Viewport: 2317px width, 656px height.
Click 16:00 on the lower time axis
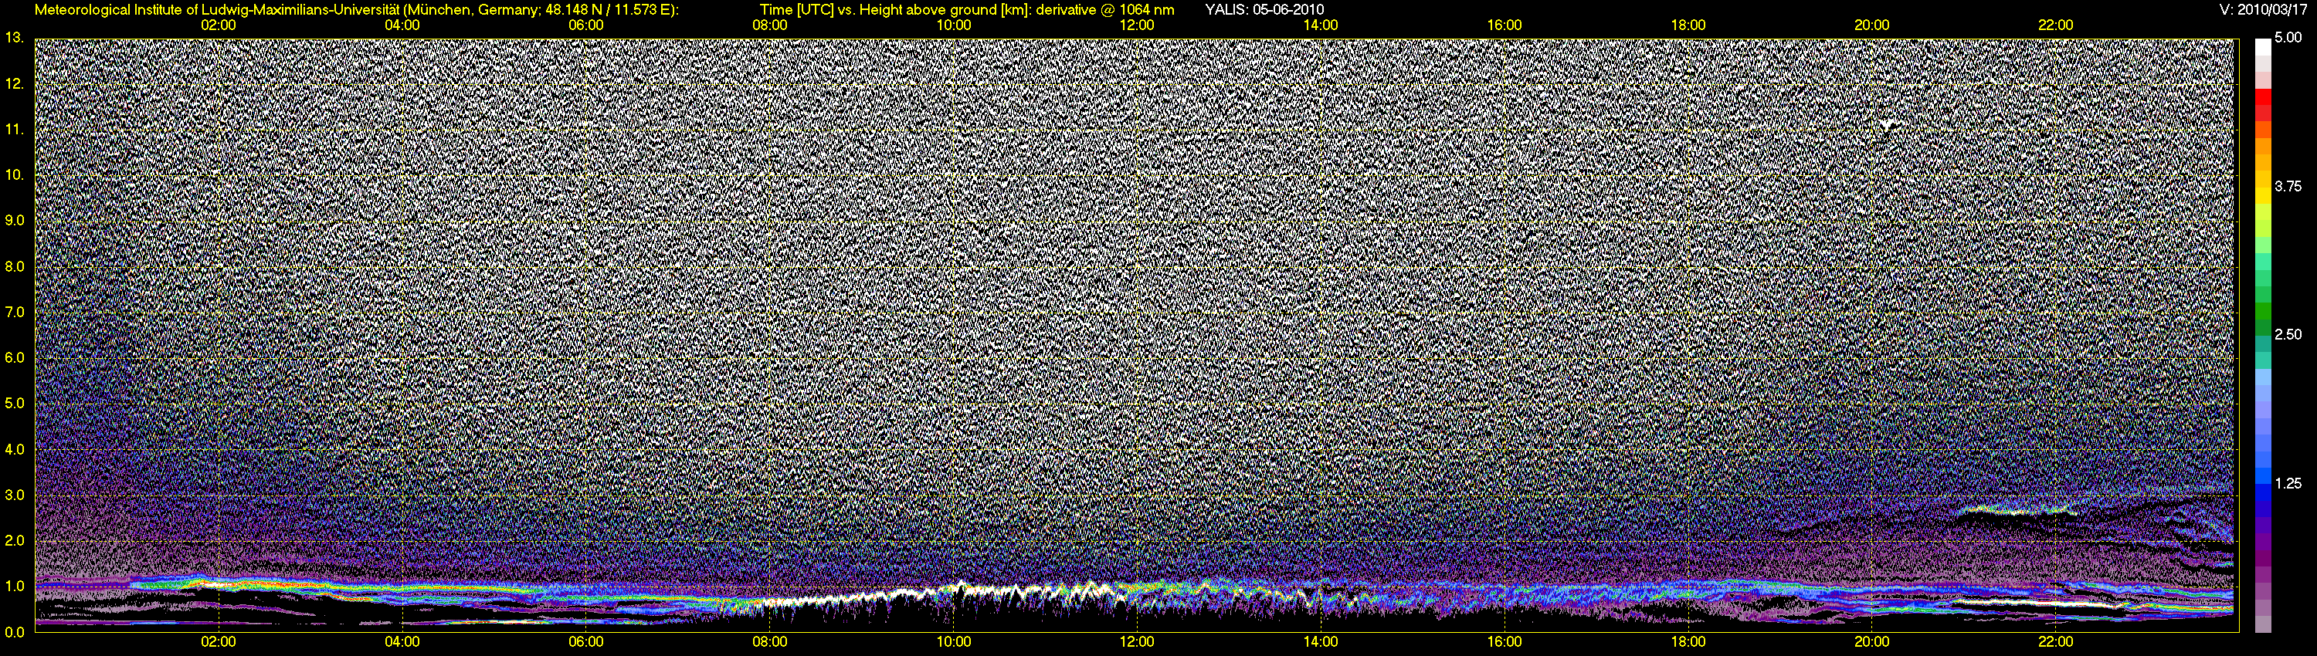point(1505,641)
